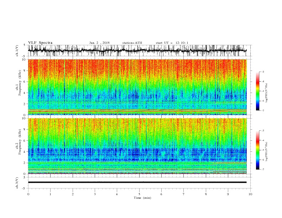282x218 pixels.
Task: Click the "start UT = 12:10:1" text
Action: [x=172, y=43]
